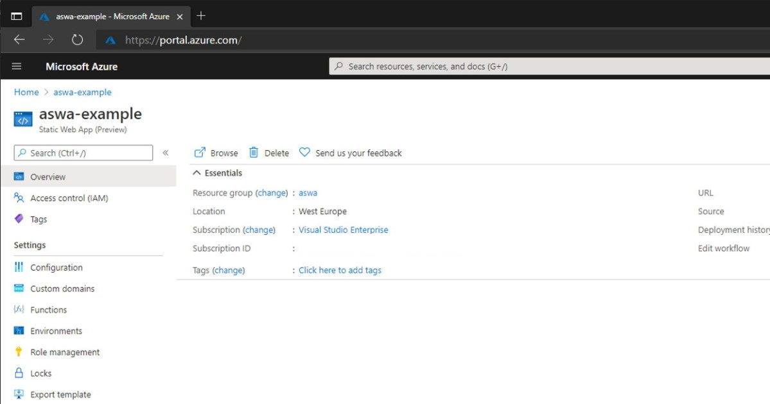Click the Browse action with its external link icon

(215, 153)
